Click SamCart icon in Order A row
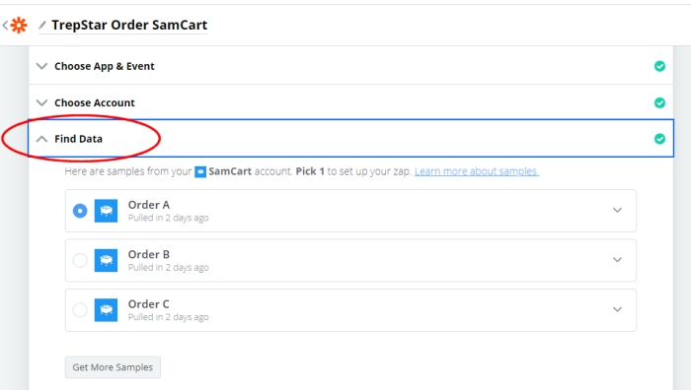 (106, 211)
